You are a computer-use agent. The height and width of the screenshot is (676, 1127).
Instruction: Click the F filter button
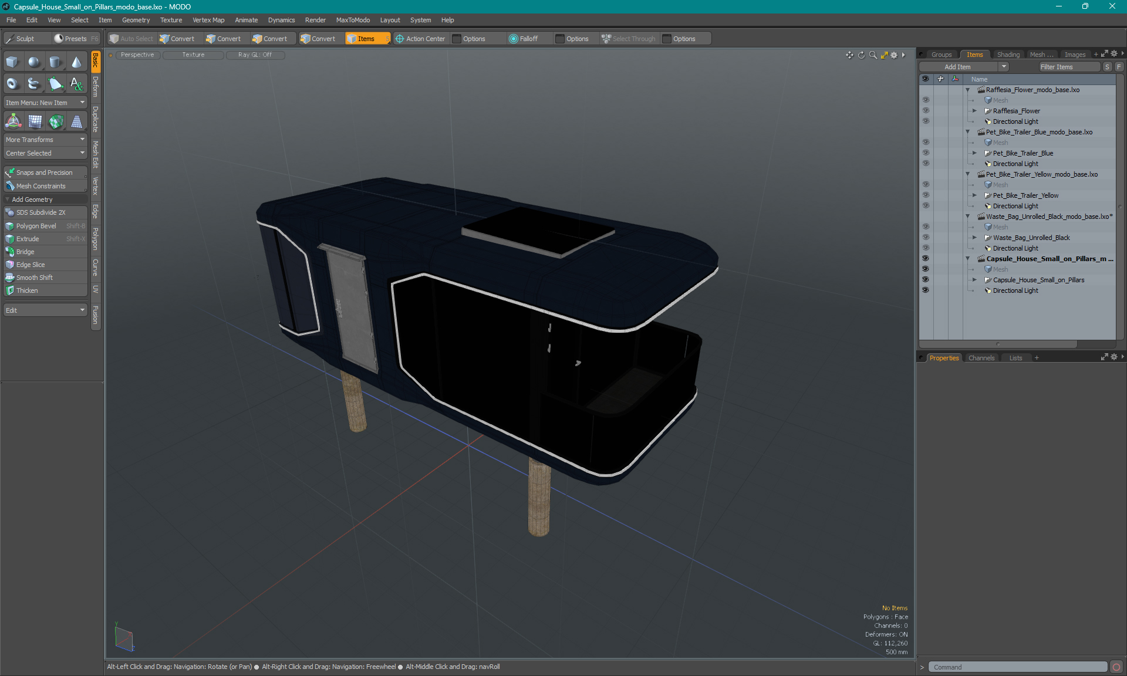pyautogui.click(x=1119, y=67)
